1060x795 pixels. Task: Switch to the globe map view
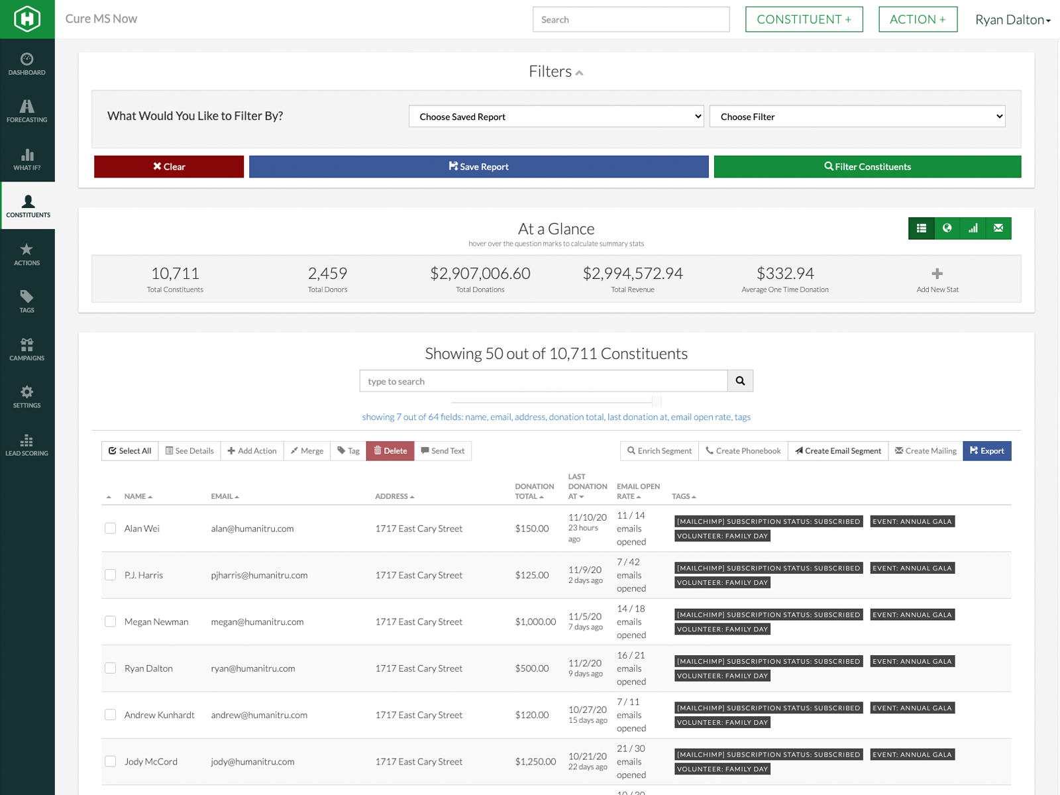947,228
